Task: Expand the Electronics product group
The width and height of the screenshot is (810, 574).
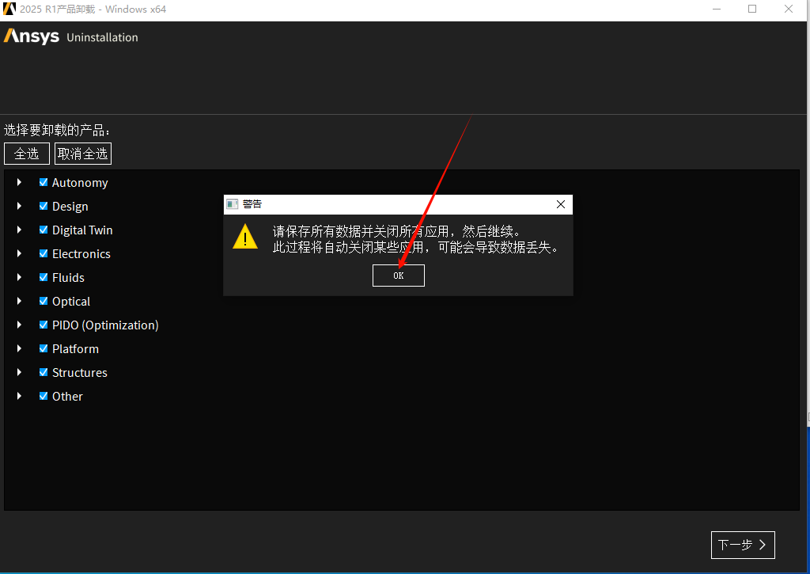Action: [19, 253]
